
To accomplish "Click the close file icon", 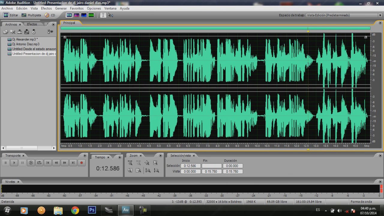I will click(13, 32).
